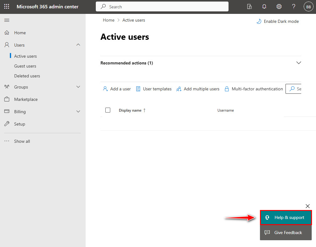Click the document icon left of the bell
Screen dimensions: 316x247
coord(249,7)
